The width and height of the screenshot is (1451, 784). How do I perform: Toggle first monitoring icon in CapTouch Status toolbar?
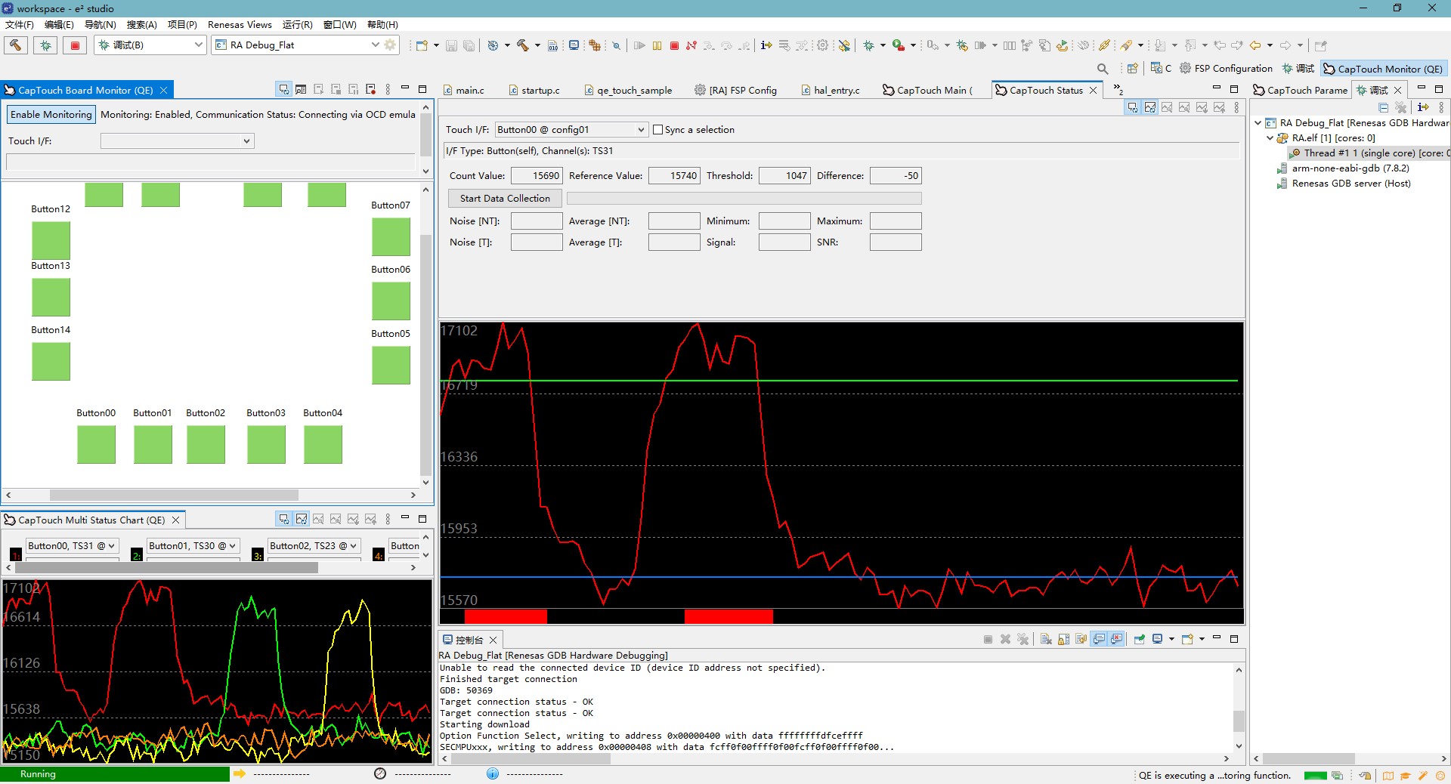pos(1132,107)
